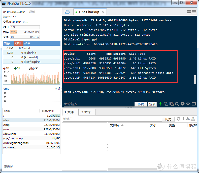Image resolution: width=199 pixels, height=173 pixels.
Task: Click the CPU usage 2% bar
Action: pos(25,27)
